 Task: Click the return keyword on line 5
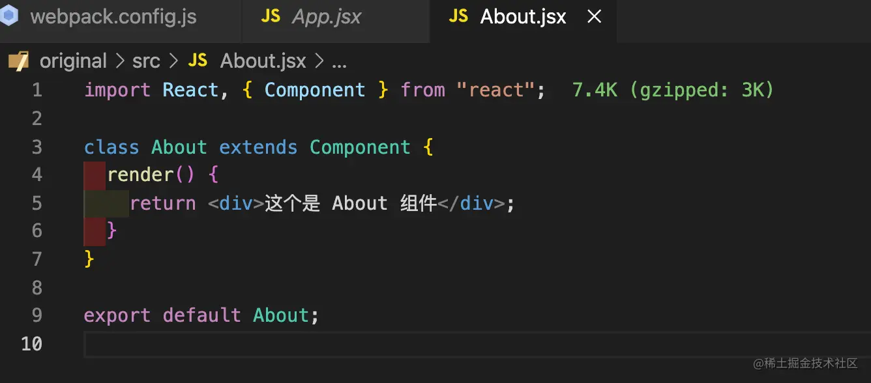coord(163,203)
